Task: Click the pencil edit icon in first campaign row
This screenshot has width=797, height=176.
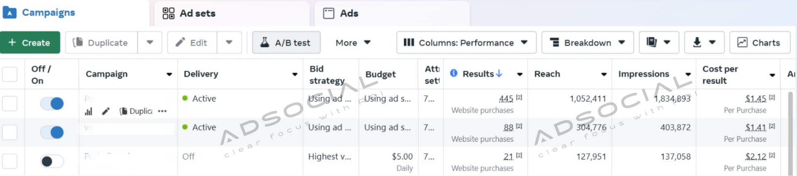Action: pos(106,111)
